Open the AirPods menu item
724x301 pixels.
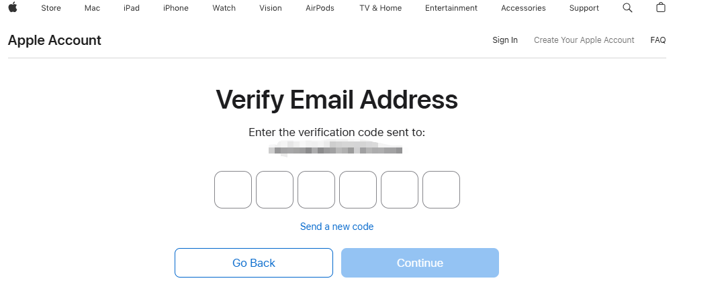pos(320,8)
